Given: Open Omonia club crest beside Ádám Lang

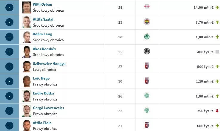Looking at the screenshot, I should point(147,37).
